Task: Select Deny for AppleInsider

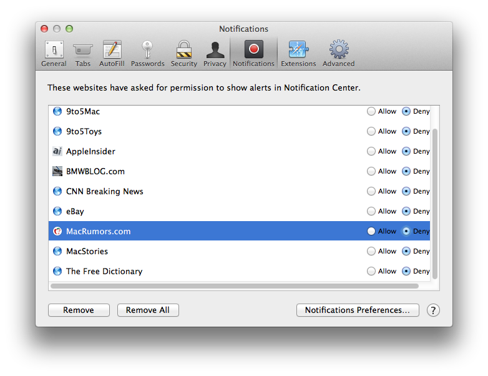Action: [406, 151]
